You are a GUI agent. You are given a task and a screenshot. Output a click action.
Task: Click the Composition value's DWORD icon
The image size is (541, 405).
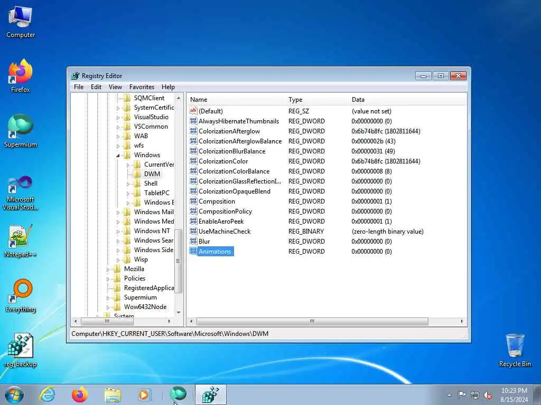pos(193,201)
